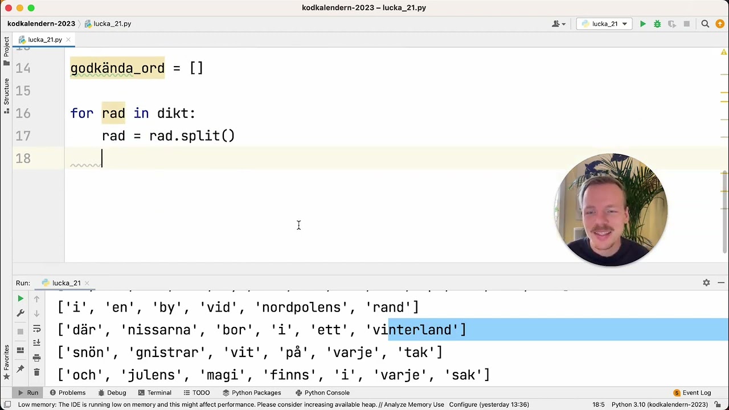
Task: Click 'vinterland' in the console output
Action: [415, 330]
